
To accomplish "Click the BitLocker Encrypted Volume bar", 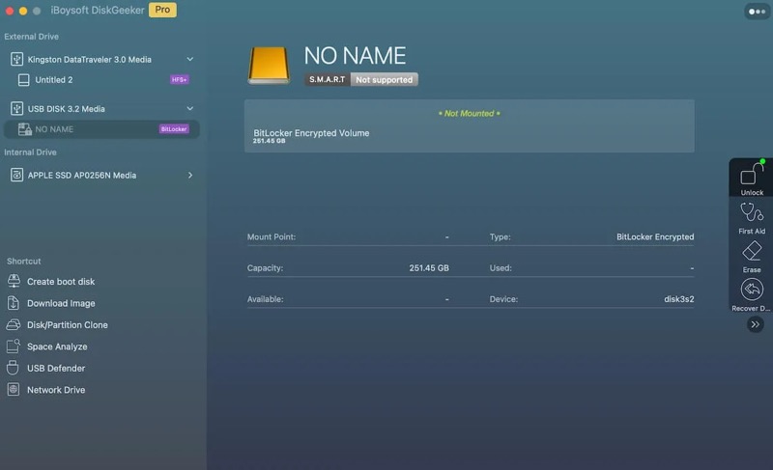I will coord(470,126).
